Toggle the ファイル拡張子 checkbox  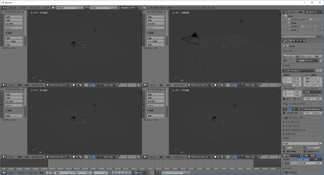coord(305,148)
